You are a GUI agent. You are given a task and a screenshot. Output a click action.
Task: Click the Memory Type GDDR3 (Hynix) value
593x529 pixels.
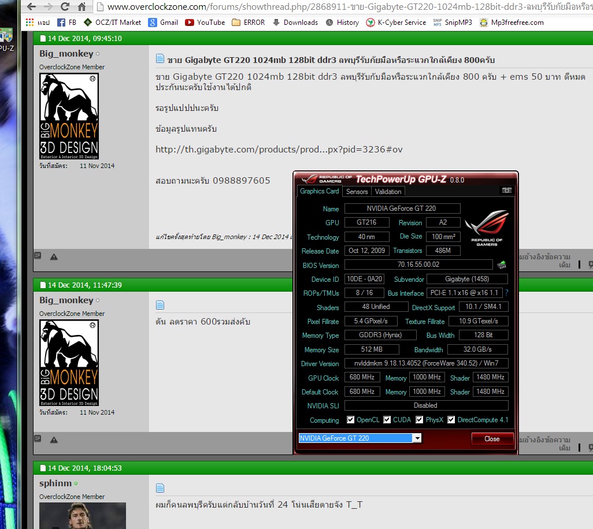pos(380,335)
